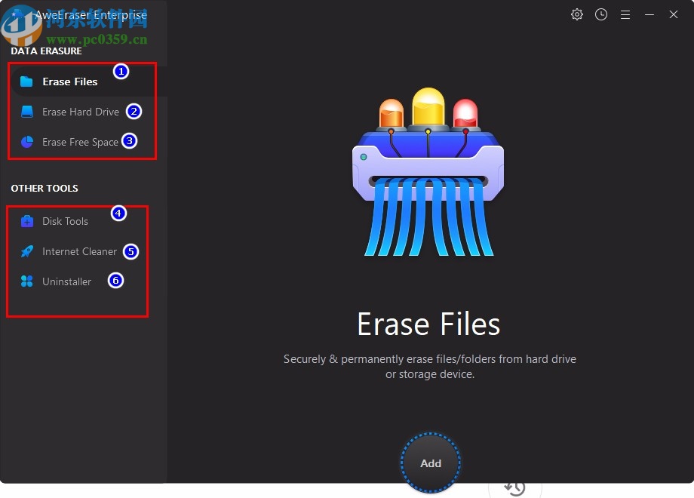This screenshot has width=694, height=498.
Task: Select the Erase Files folder icon
Action: 28,81
